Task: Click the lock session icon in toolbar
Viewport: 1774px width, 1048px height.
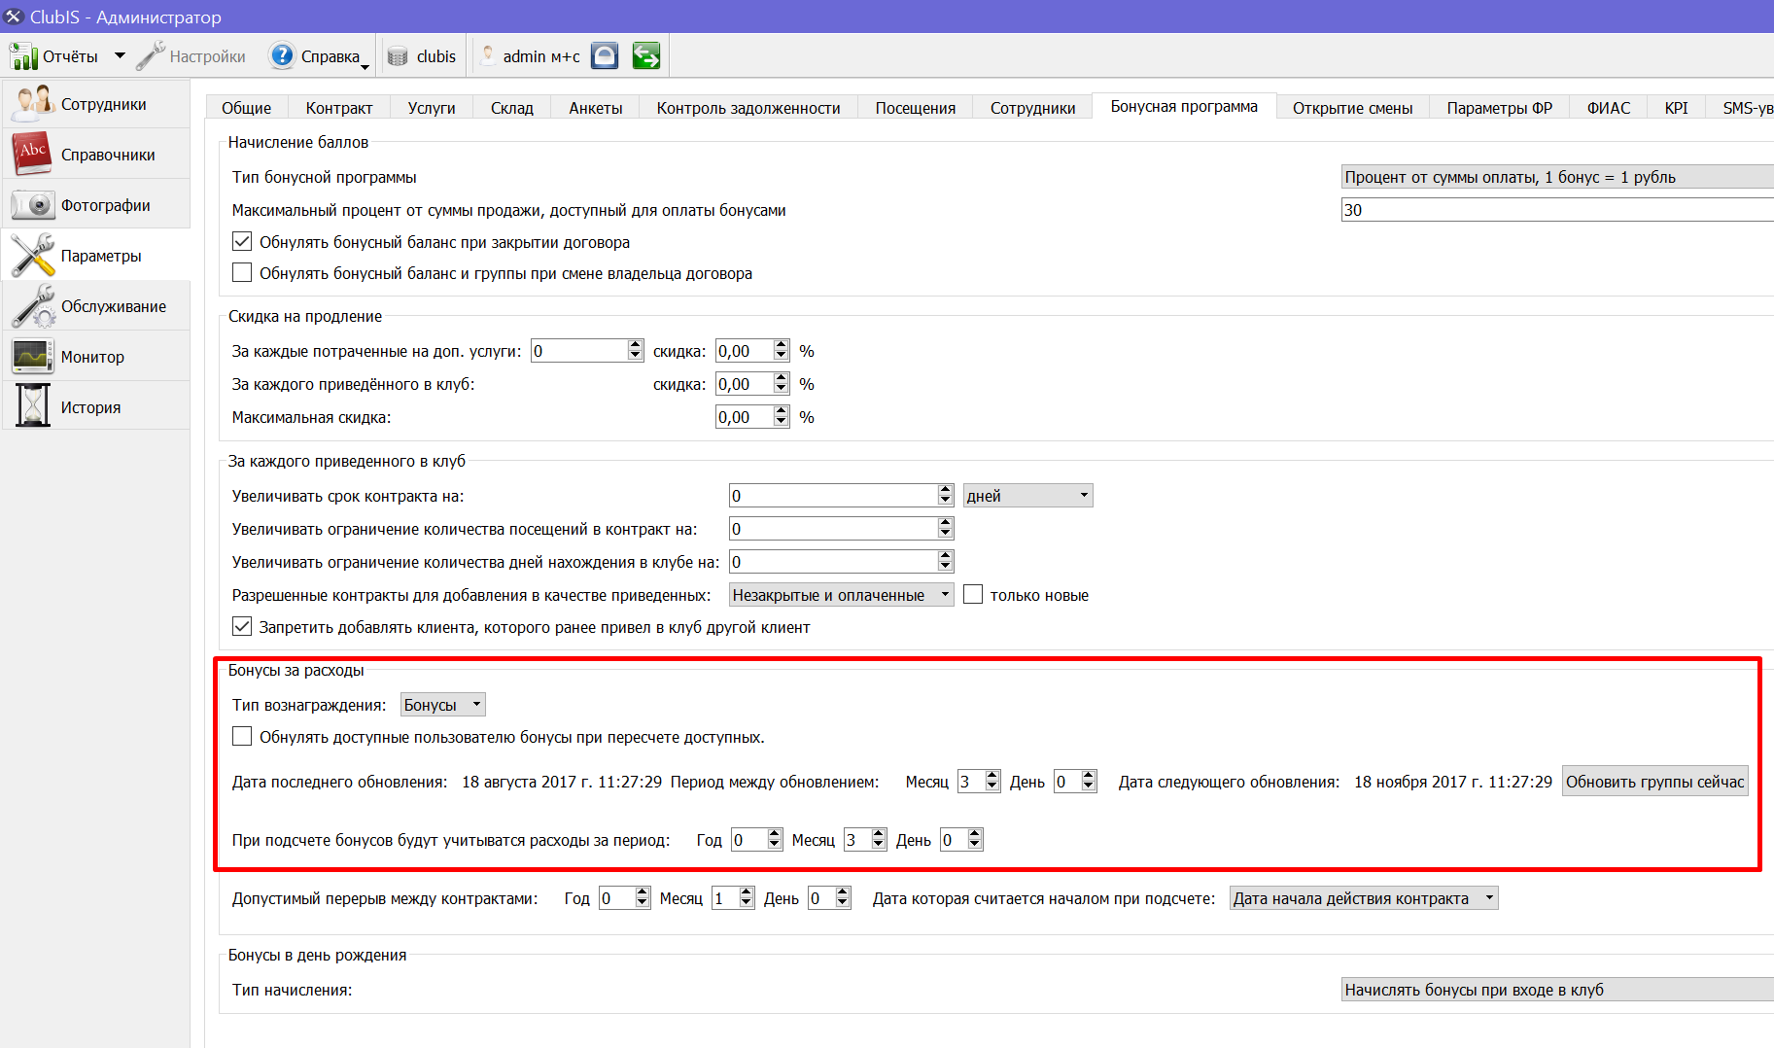Action: (605, 55)
